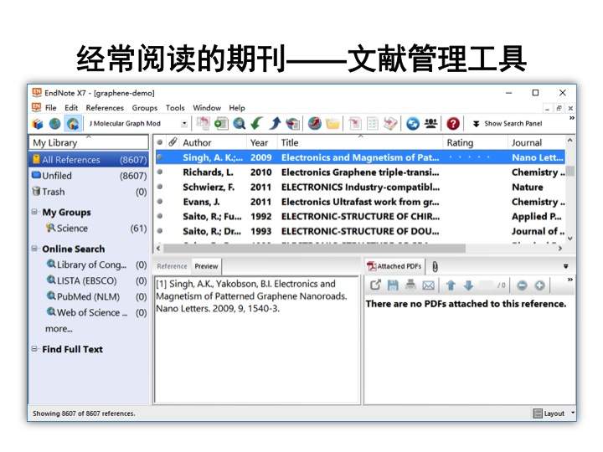Click the Open File folder icon
Image resolution: width=603 pixels, height=452 pixels.
click(x=332, y=123)
